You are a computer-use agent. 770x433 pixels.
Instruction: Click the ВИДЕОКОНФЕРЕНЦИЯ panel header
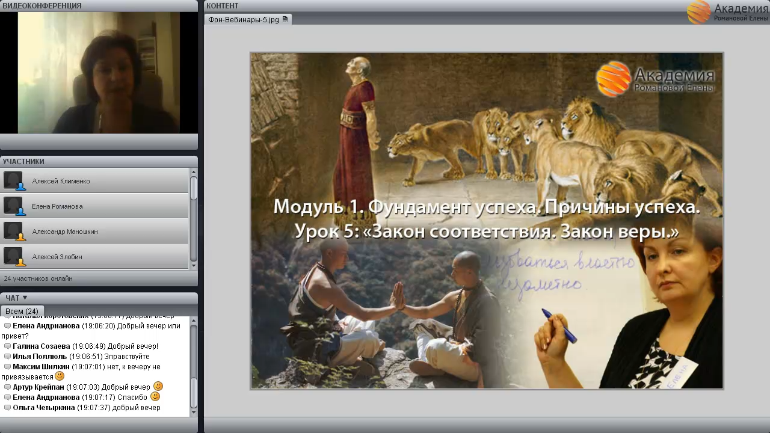99,5
